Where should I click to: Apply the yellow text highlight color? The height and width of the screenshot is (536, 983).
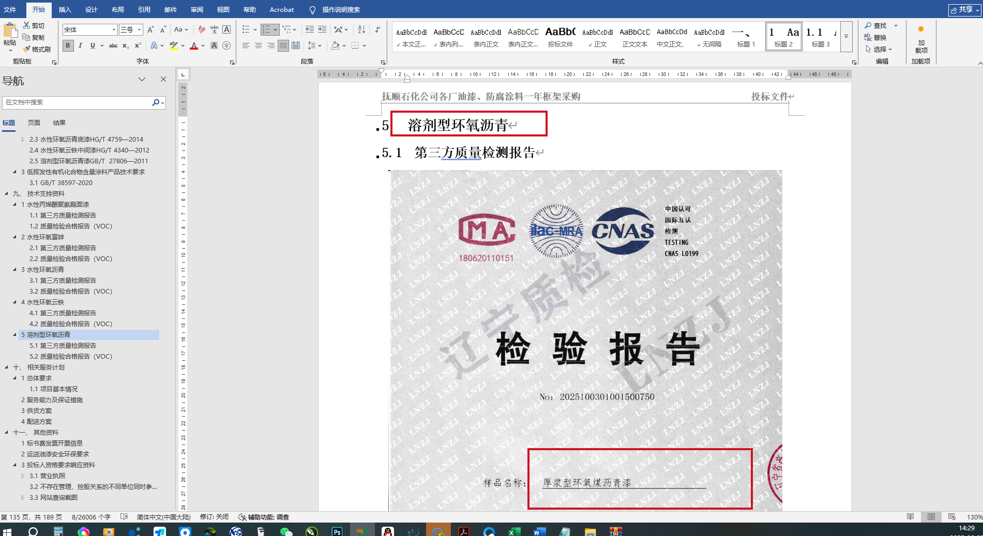pos(173,45)
